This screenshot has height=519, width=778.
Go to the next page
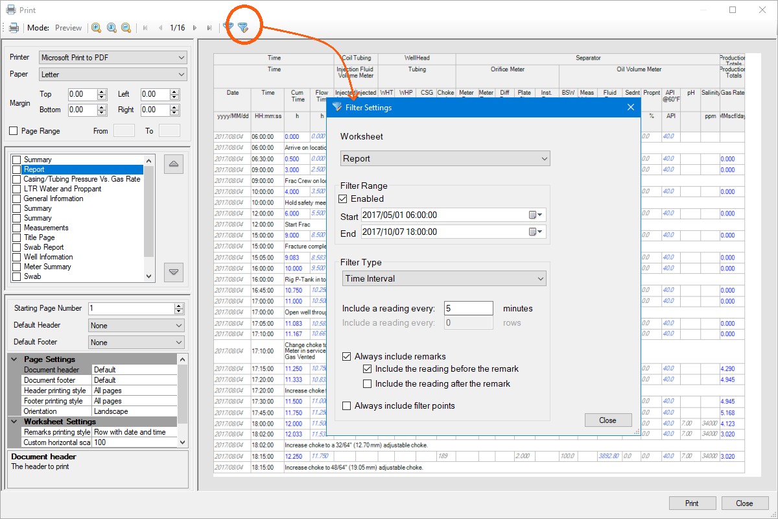coord(194,28)
